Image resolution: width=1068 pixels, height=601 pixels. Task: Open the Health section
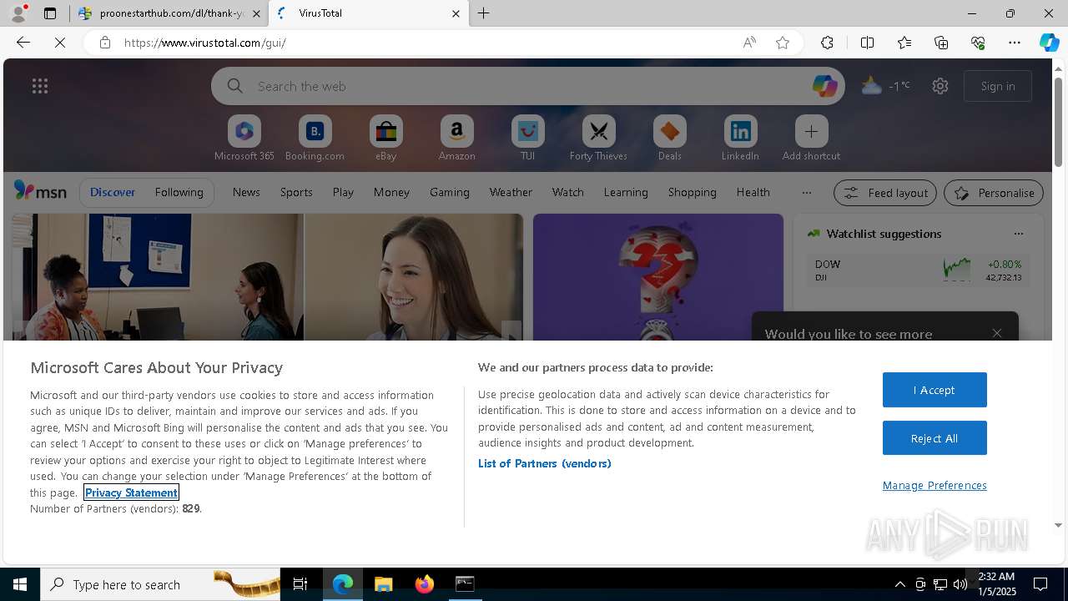point(753,192)
